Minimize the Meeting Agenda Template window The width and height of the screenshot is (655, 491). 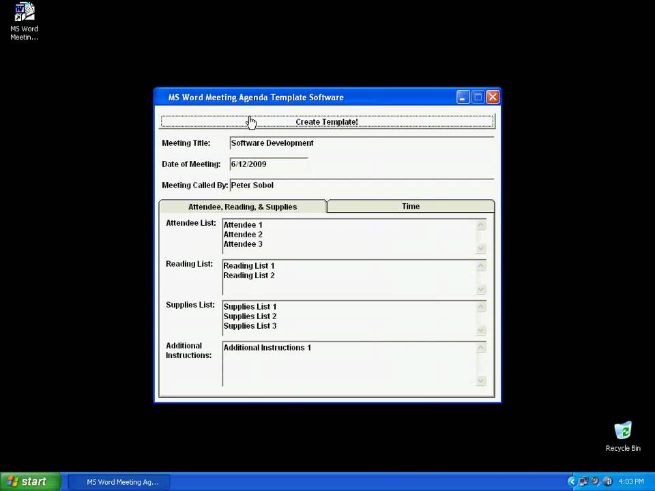[x=463, y=98]
